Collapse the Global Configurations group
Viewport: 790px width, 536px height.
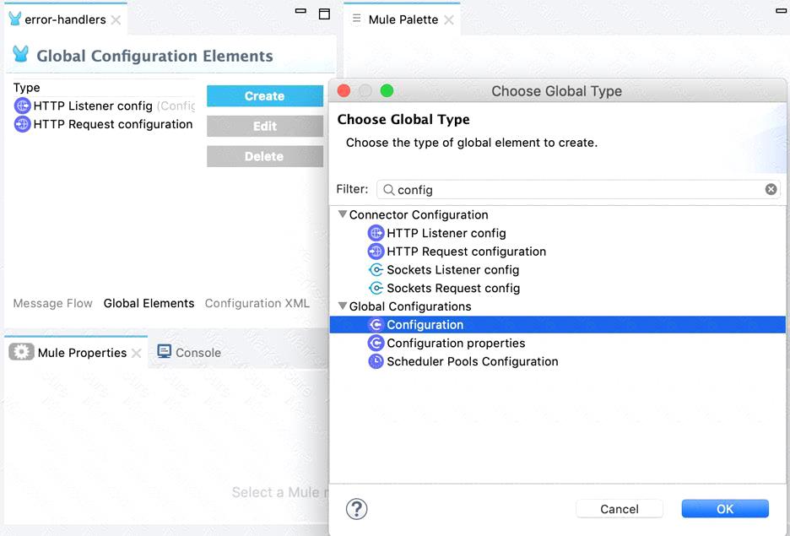tap(343, 306)
